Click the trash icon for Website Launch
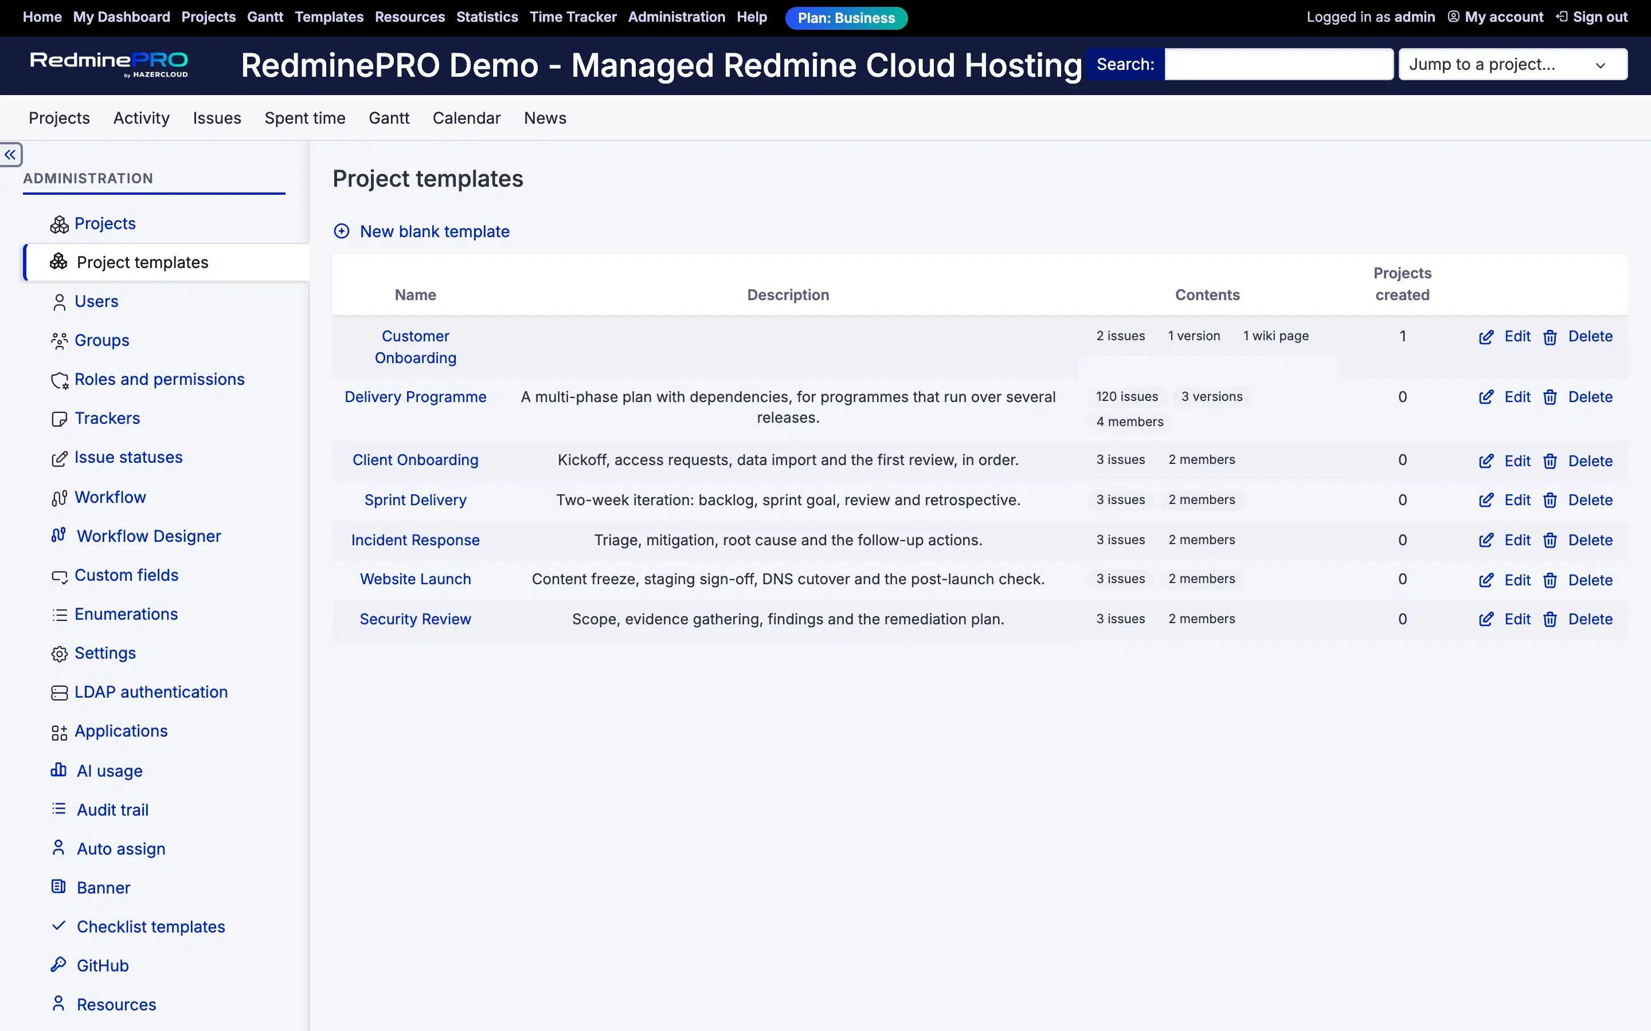Image resolution: width=1651 pixels, height=1031 pixels. click(x=1550, y=580)
